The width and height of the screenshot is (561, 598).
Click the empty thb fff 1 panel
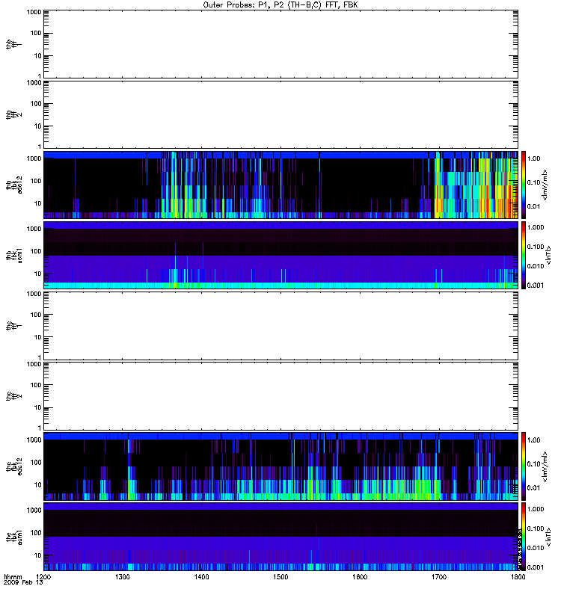pos(281,45)
